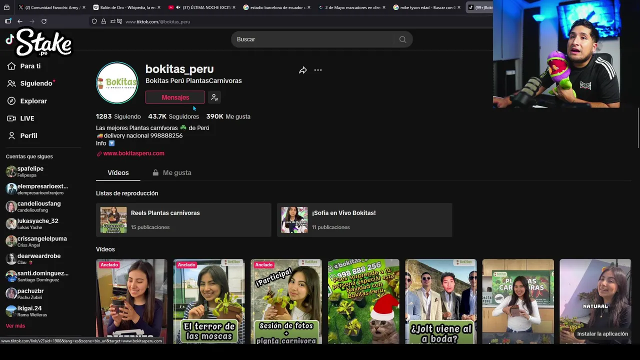Open the Reels Plantas carnivoras playlist
The width and height of the screenshot is (640, 360).
click(183, 220)
